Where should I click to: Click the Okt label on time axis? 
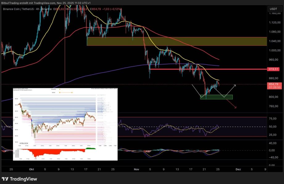[x=31, y=169]
